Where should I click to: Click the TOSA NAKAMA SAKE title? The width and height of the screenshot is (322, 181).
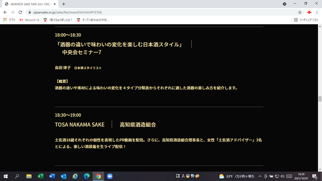79,125
